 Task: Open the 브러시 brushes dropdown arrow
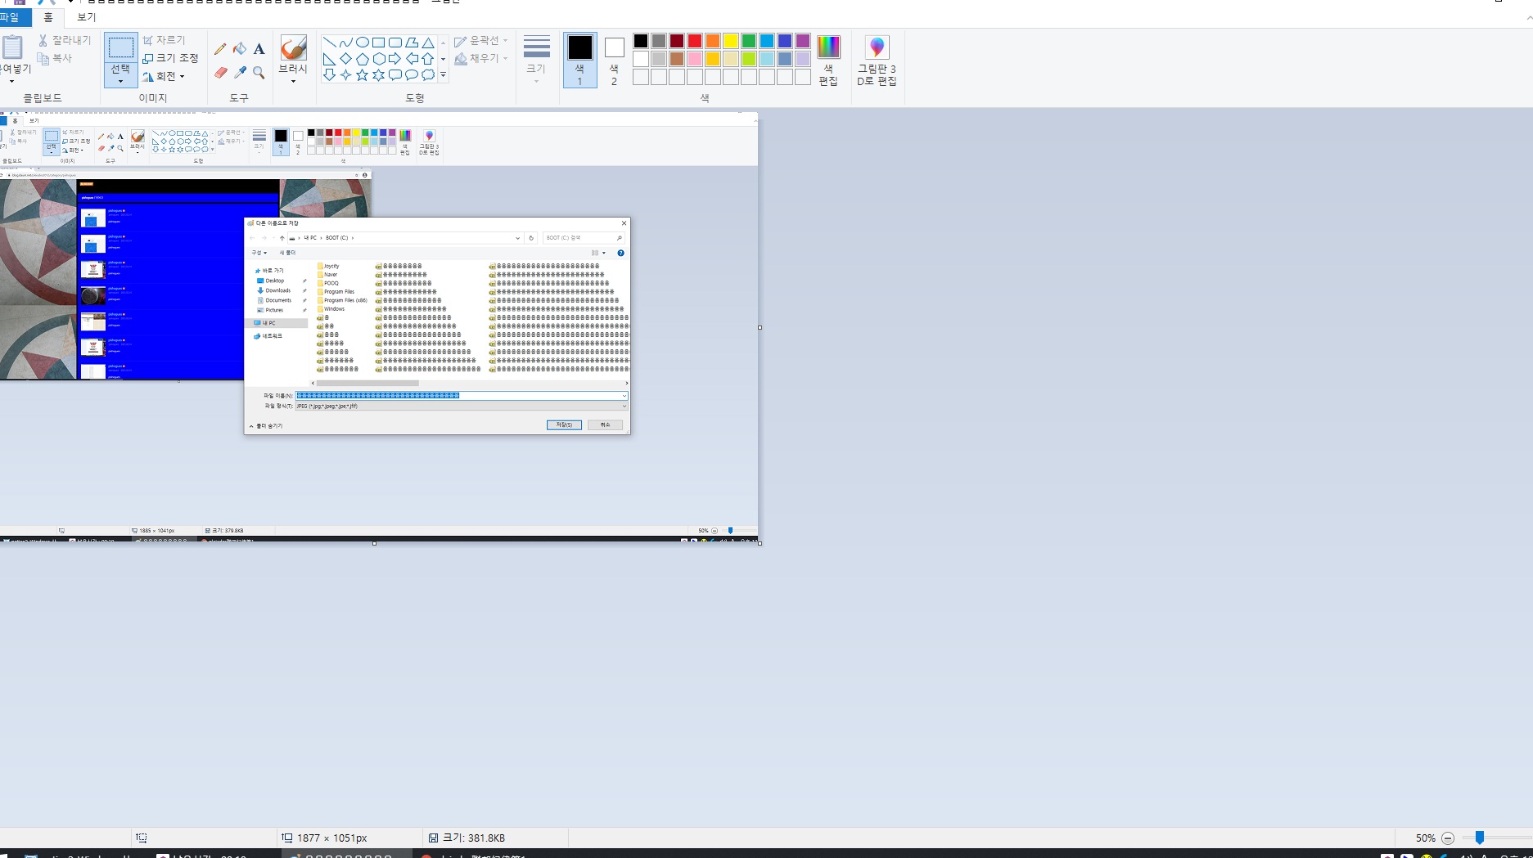pos(293,81)
